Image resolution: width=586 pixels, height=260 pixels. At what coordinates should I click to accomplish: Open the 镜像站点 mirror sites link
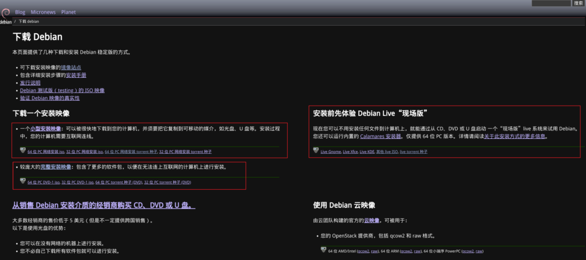tap(71, 67)
